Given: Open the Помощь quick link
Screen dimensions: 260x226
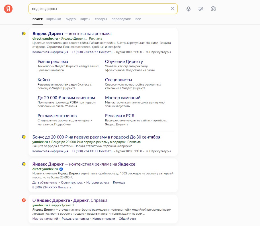Looking at the screenshot, I should point(119,182).
